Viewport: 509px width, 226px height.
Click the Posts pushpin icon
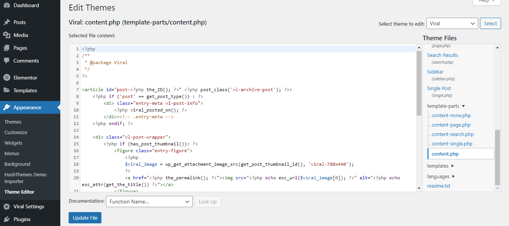coord(7,22)
